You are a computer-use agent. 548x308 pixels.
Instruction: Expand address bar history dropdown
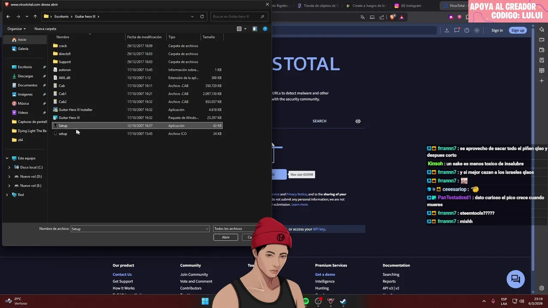[192, 17]
